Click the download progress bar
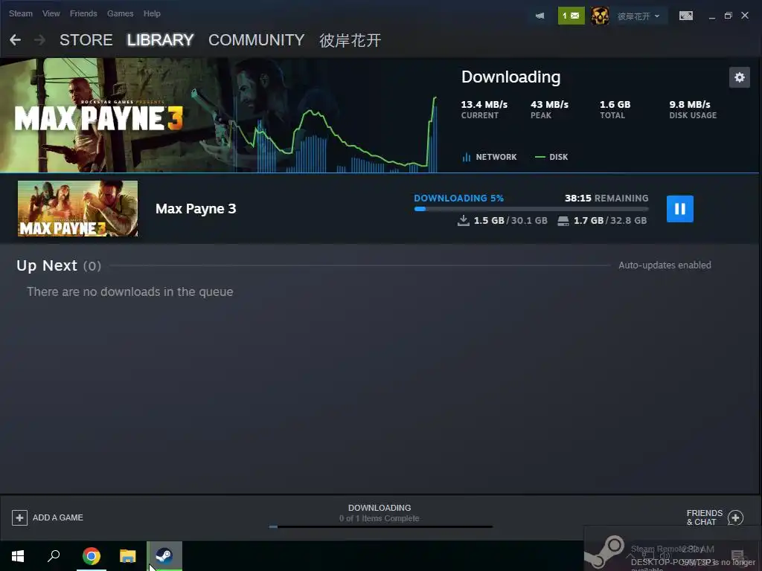 [x=531, y=209]
